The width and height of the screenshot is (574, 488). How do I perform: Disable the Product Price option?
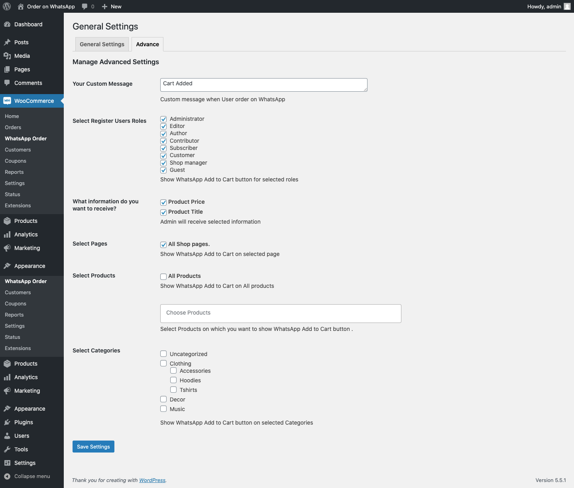(163, 202)
